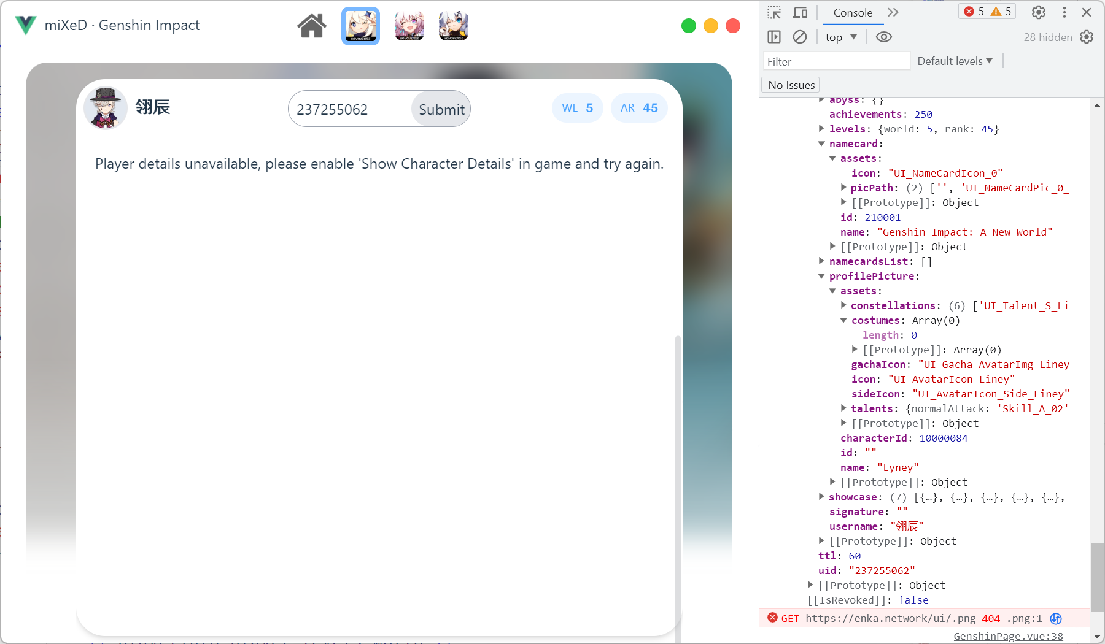Switch to the Console tab
This screenshot has height=644, width=1105.
[x=853, y=12]
